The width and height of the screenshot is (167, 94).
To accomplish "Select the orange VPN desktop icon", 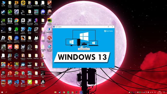I will tap(16, 48).
